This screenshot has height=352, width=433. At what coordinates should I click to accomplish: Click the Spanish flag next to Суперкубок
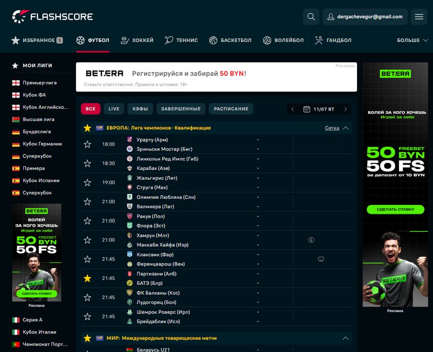pyautogui.click(x=16, y=193)
